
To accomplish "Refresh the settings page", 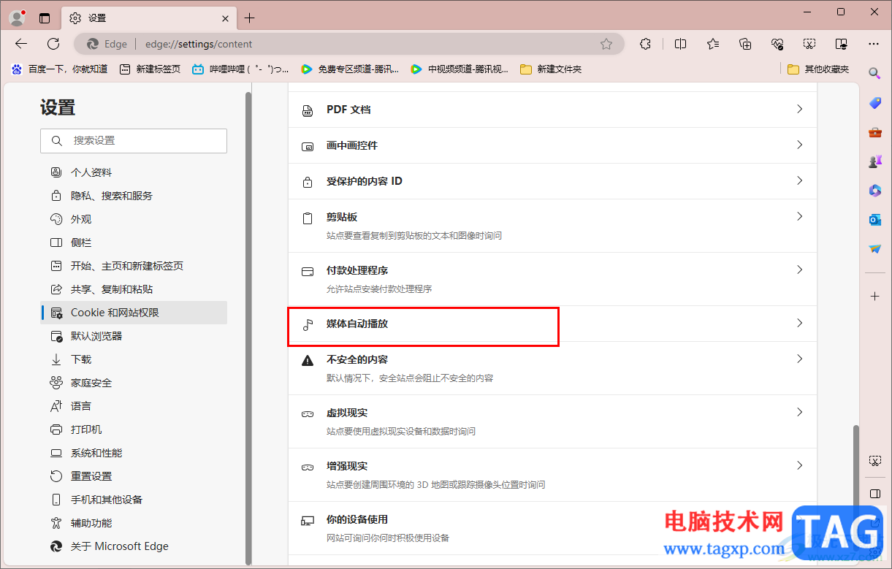I will pos(53,44).
